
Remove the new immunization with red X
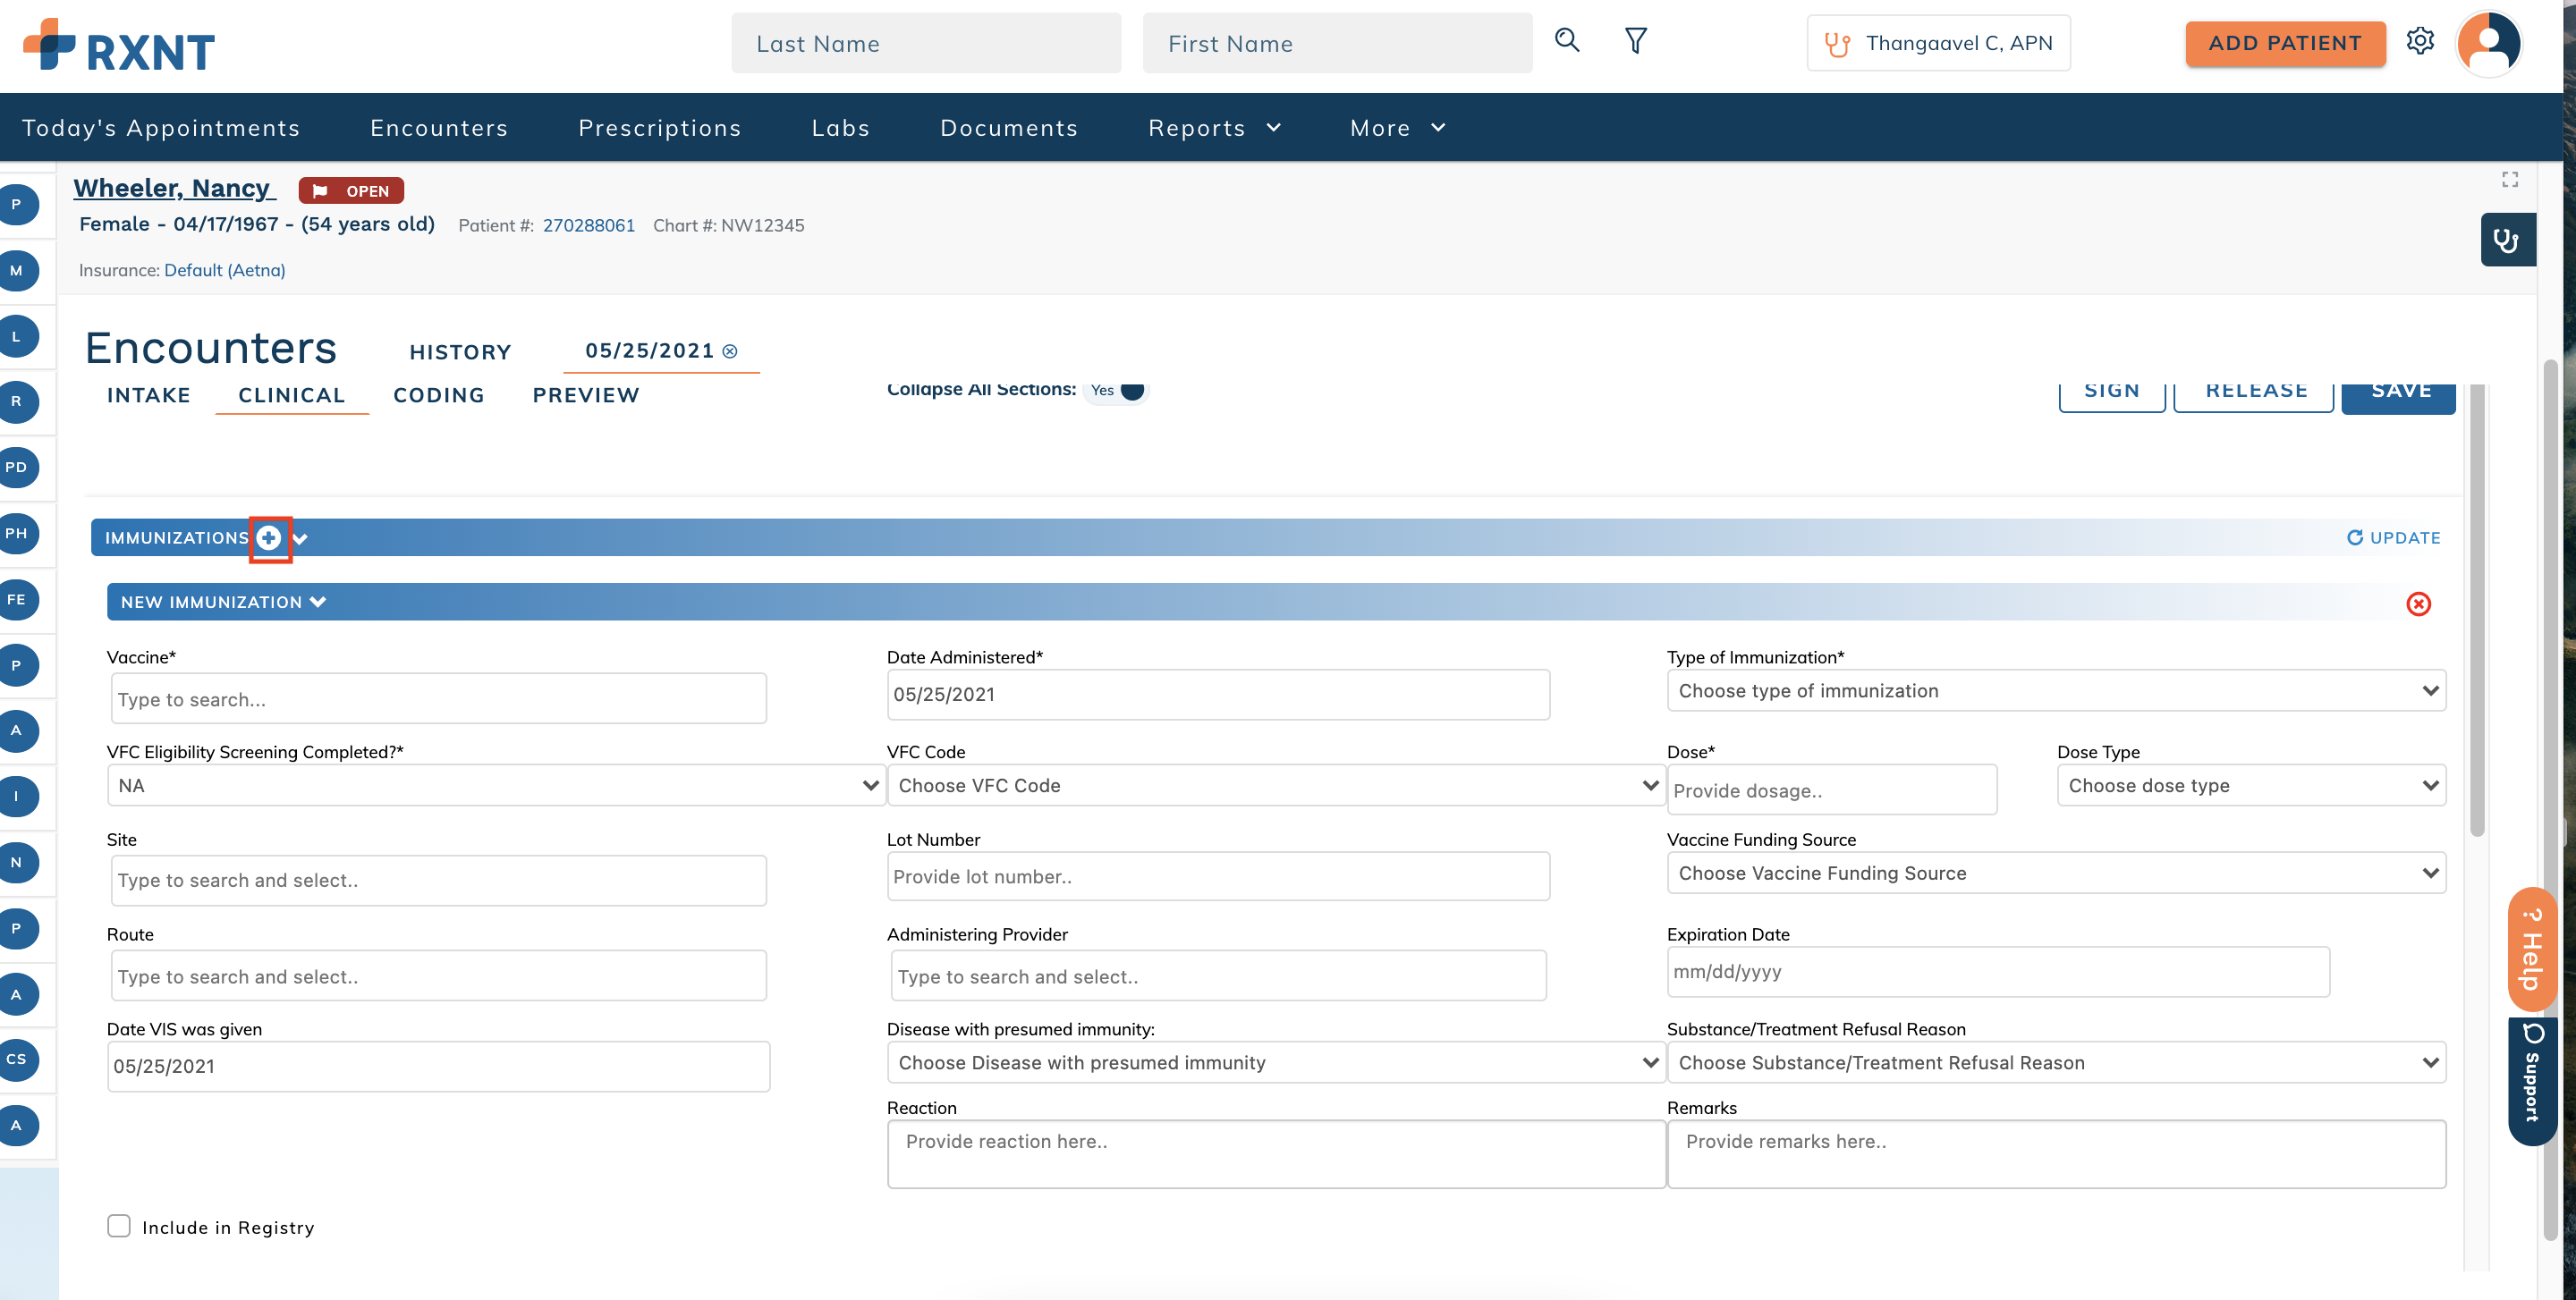tap(2418, 604)
